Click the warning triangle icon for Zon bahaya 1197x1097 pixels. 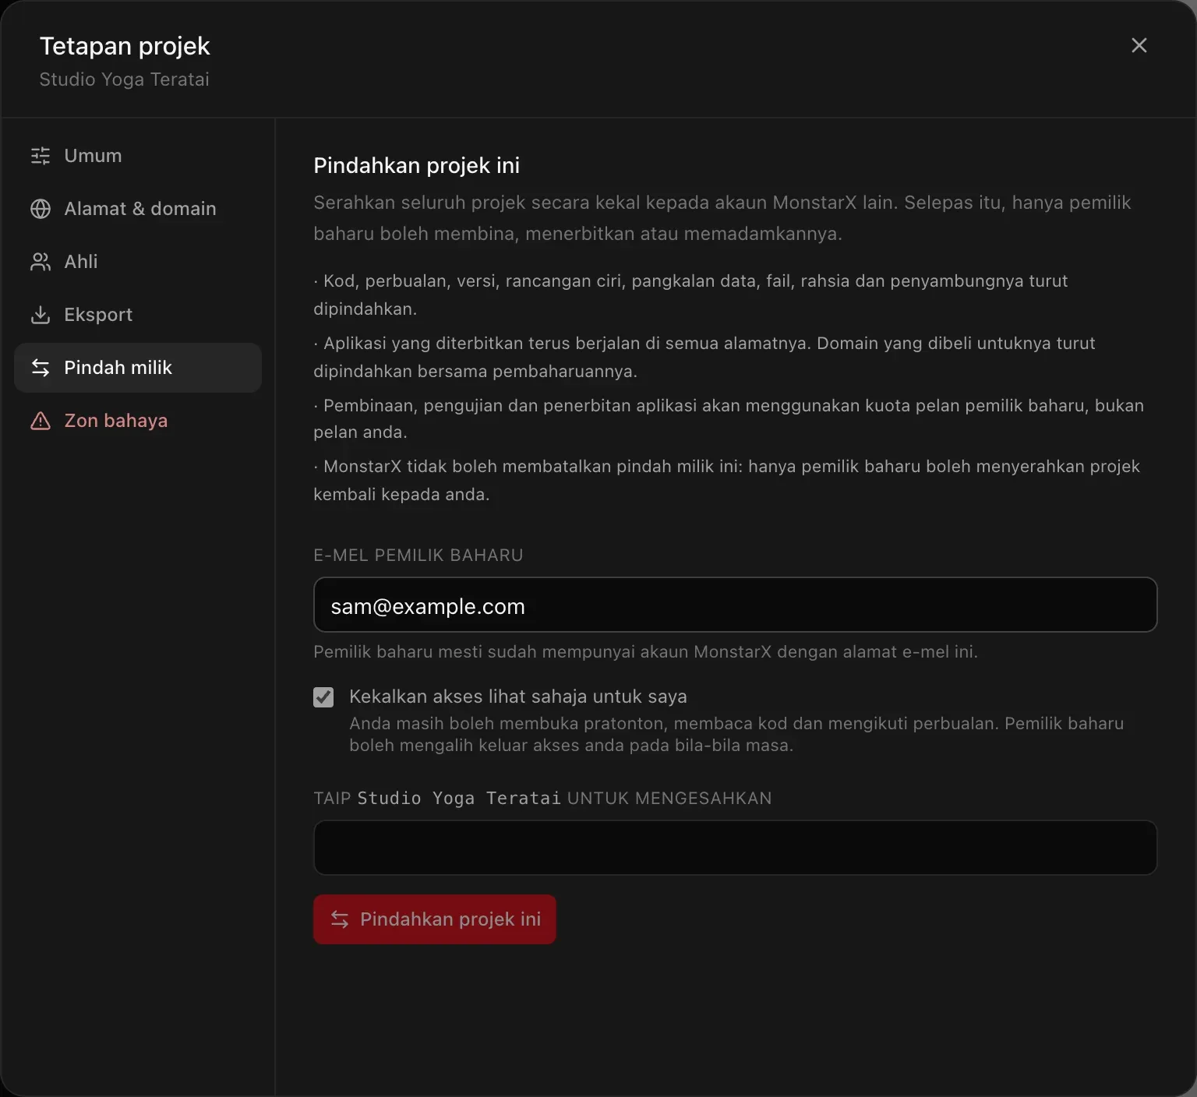tap(41, 421)
